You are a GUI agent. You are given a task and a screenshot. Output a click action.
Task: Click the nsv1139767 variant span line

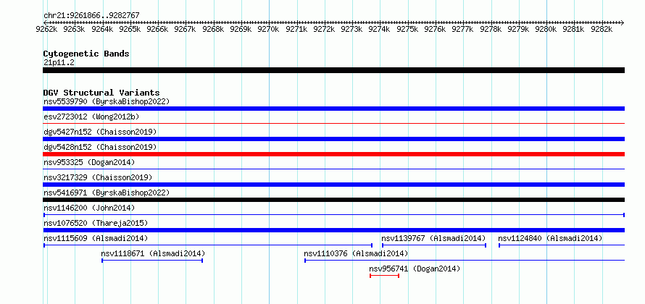434,245
